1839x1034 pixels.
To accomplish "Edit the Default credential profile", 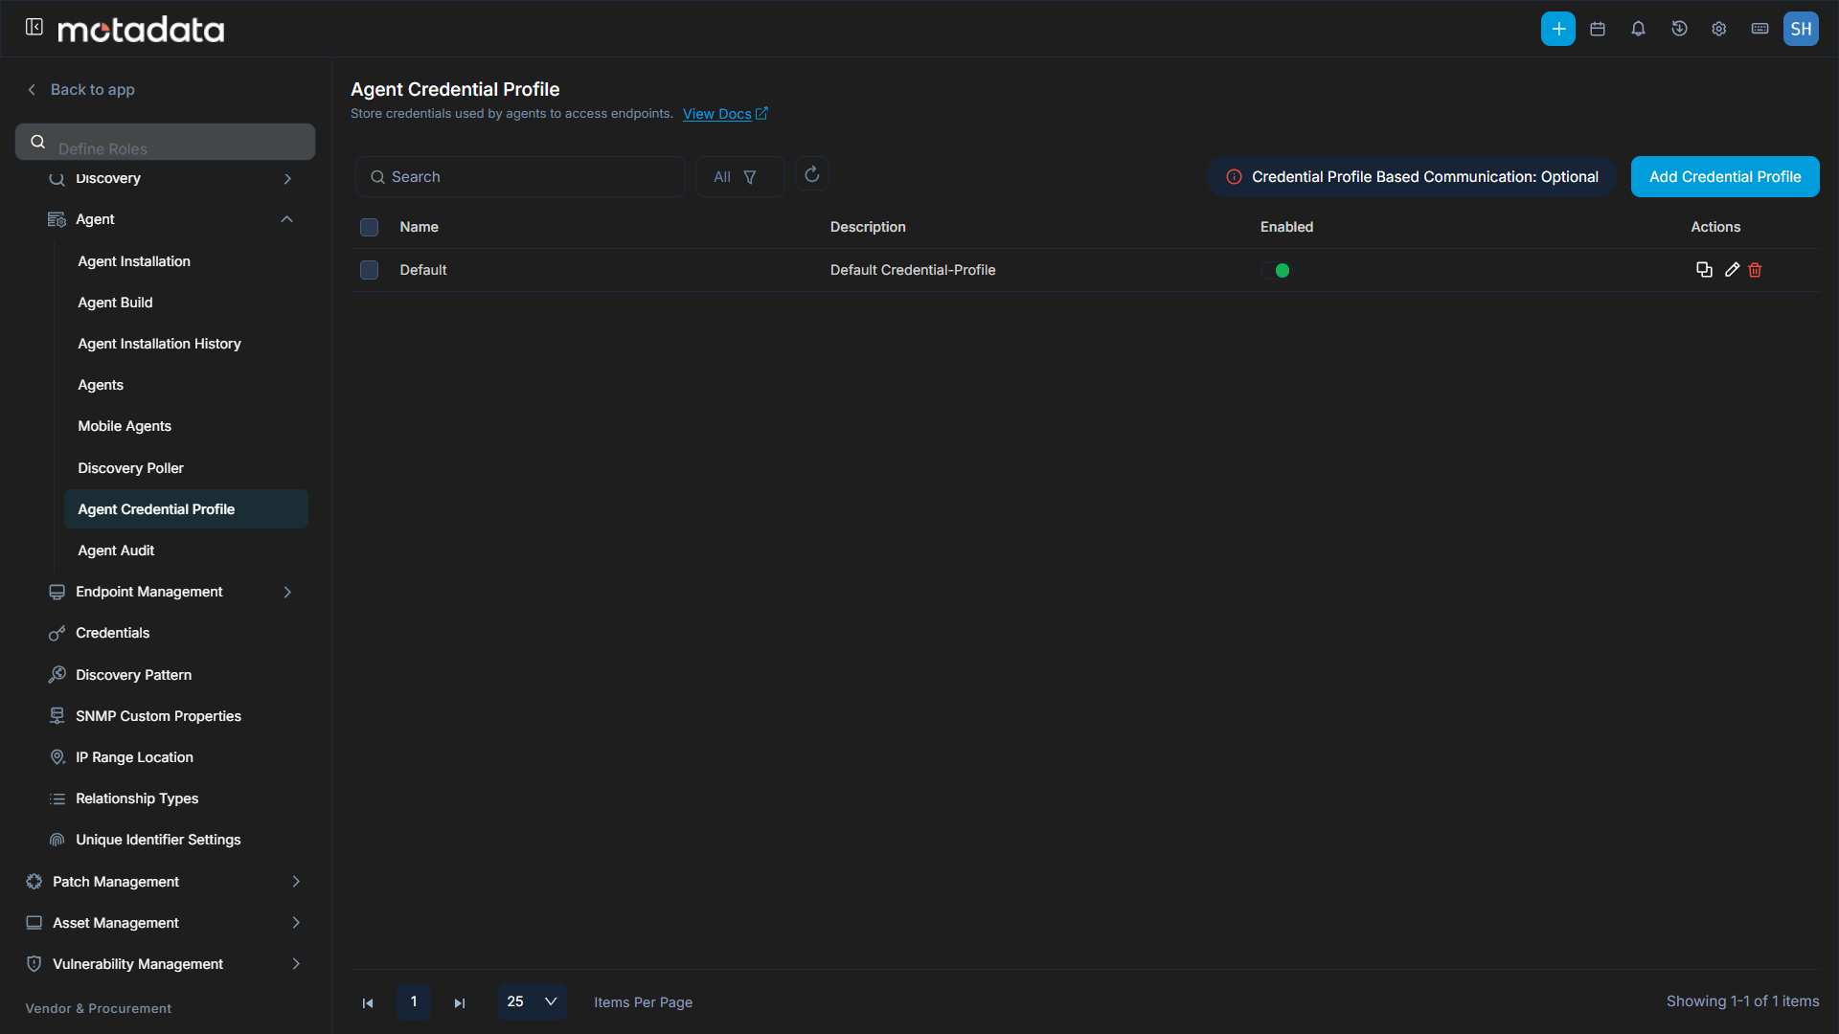I will click(1732, 270).
